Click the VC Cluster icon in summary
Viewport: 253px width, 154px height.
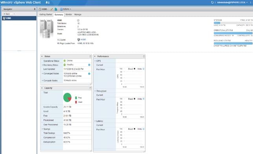click(x=79, y=40)
